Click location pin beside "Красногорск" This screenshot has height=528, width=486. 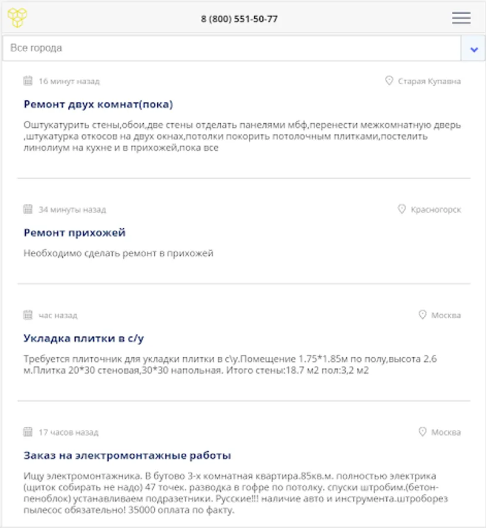tap(402, 209)
